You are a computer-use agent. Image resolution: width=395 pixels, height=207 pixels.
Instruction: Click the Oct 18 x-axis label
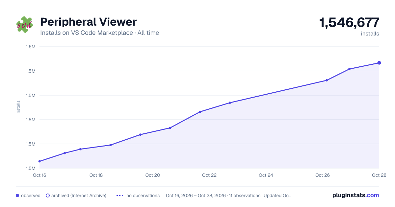tap(96, 175)
